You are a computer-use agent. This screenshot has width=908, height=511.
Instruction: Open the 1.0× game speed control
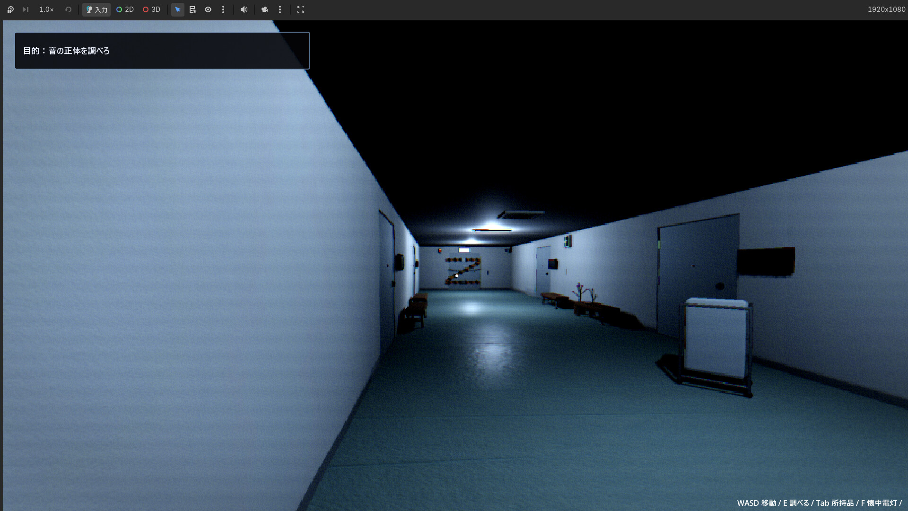[x=46, y=9]
